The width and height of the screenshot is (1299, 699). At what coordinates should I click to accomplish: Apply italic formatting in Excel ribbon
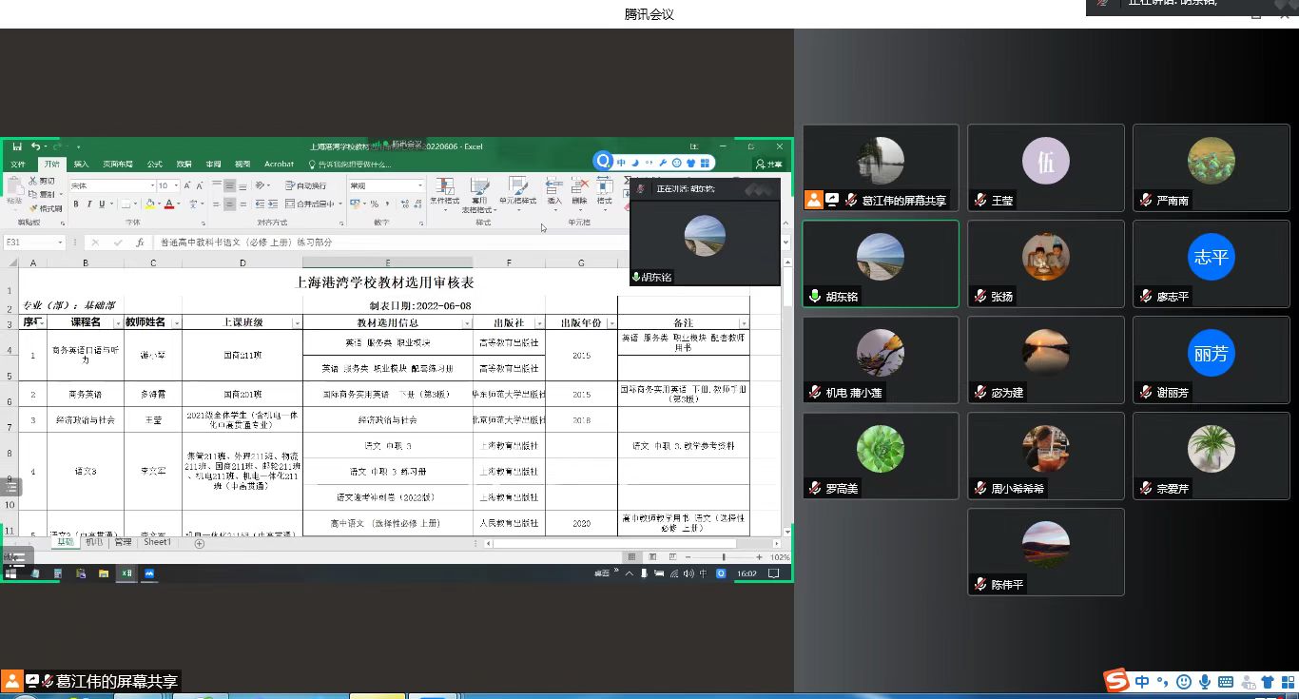pyautogui.click(x=89, y=204)
